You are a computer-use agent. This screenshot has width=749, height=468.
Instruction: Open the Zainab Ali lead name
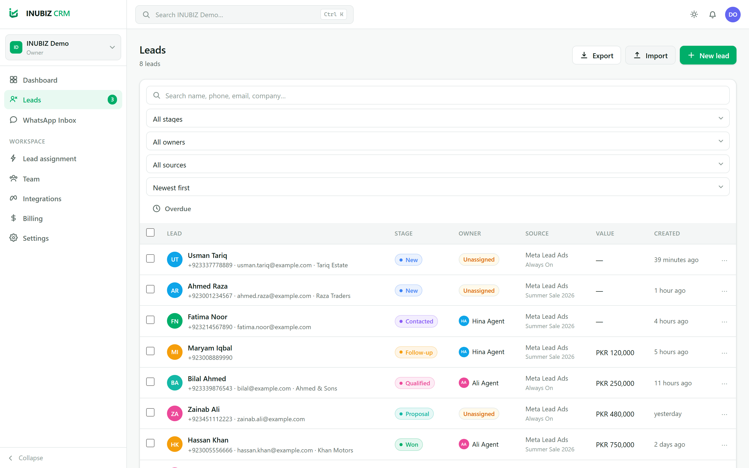pyautogui.click(x=203, y=409)
